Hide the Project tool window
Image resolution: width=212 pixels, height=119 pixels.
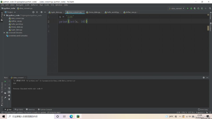click(45, 12)
